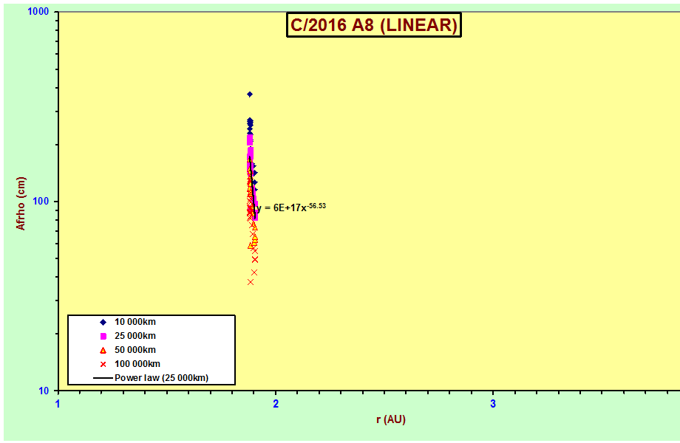680x443 pixels.
Task: Select the chart title C/2016 A8 (LINEAR)
Action: point(374,25)
